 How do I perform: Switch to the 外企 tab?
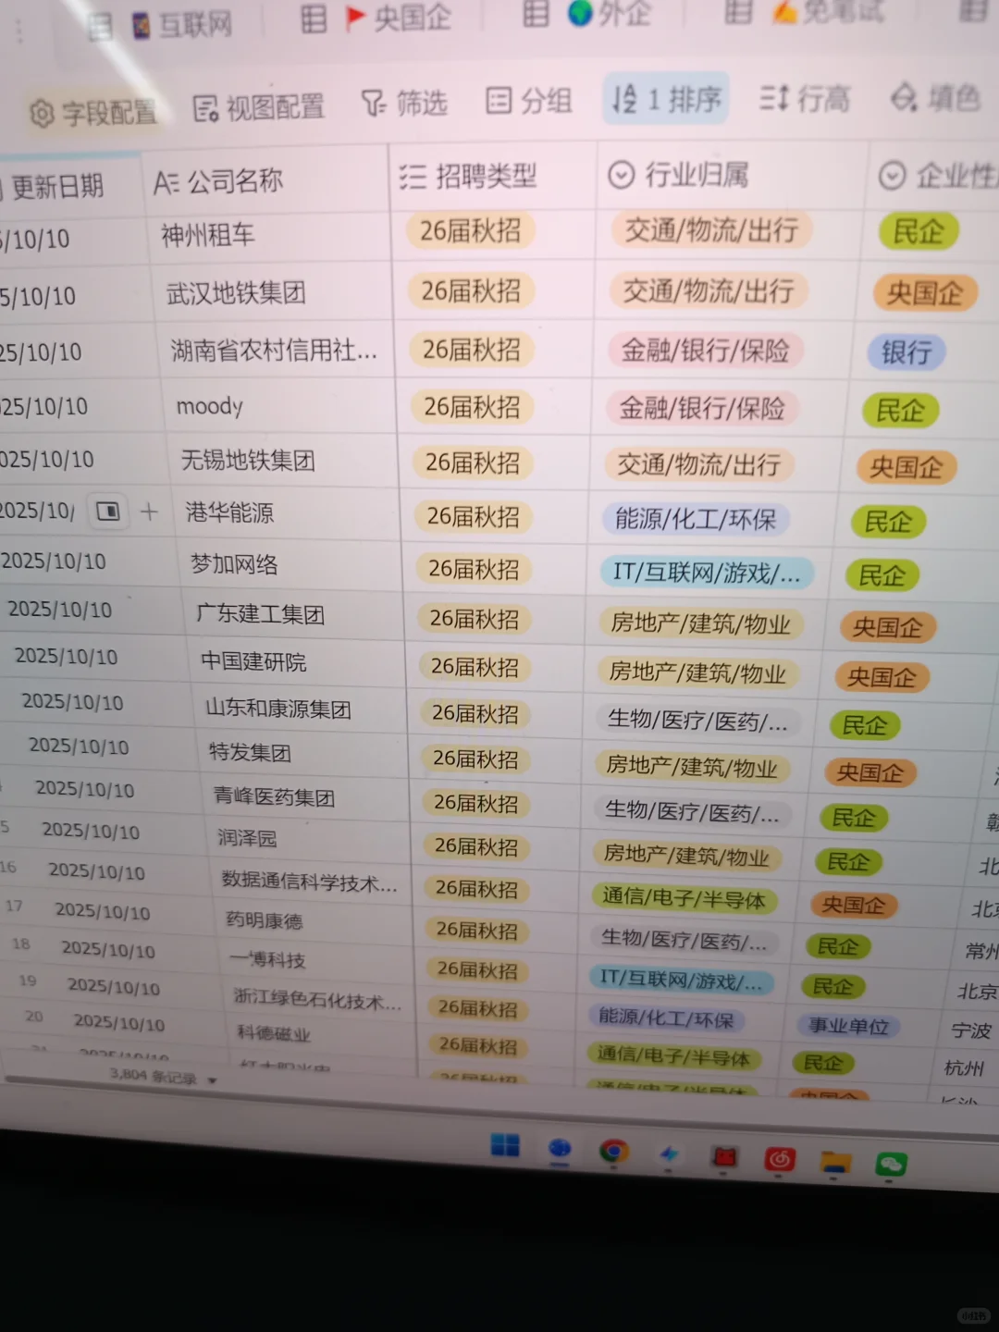[610, 16]
